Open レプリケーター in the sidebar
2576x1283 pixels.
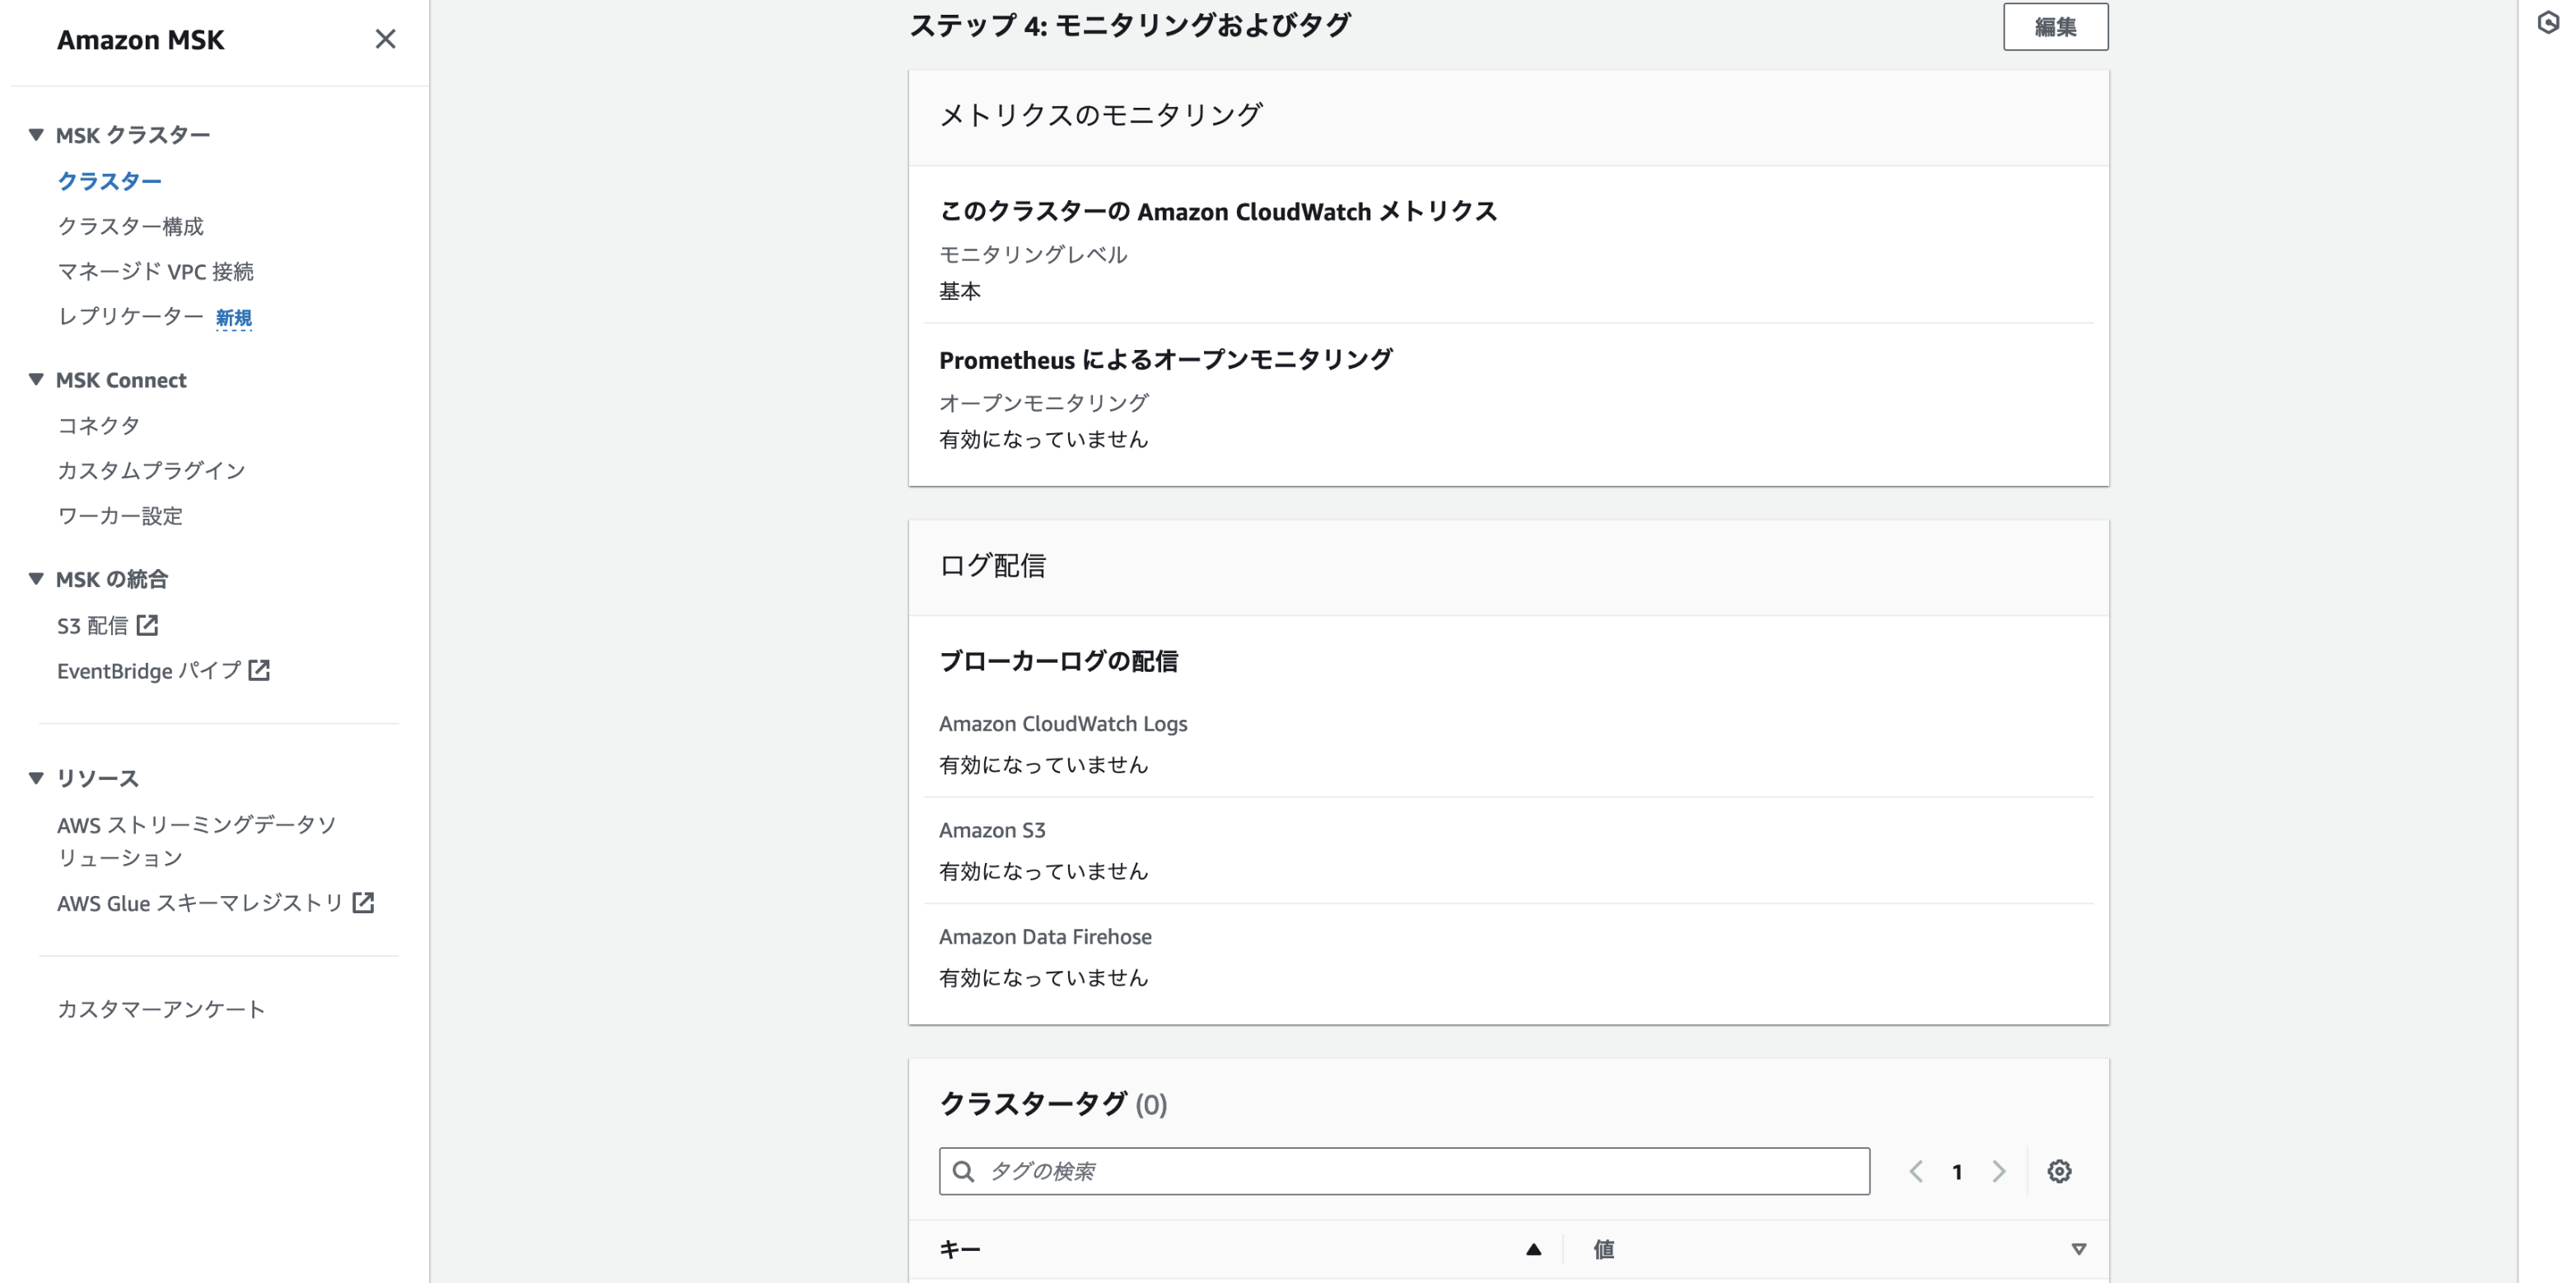pyautogui.click(x=130, y=316)
